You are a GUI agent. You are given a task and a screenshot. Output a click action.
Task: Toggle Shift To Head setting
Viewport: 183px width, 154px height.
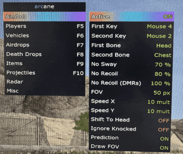pyautogui.click(x=130, y=120)
